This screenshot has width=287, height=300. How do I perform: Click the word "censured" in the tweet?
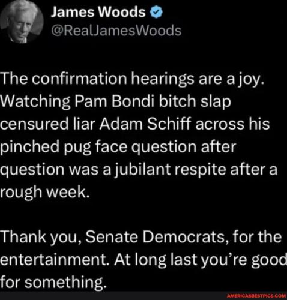[x=34, y=124]
